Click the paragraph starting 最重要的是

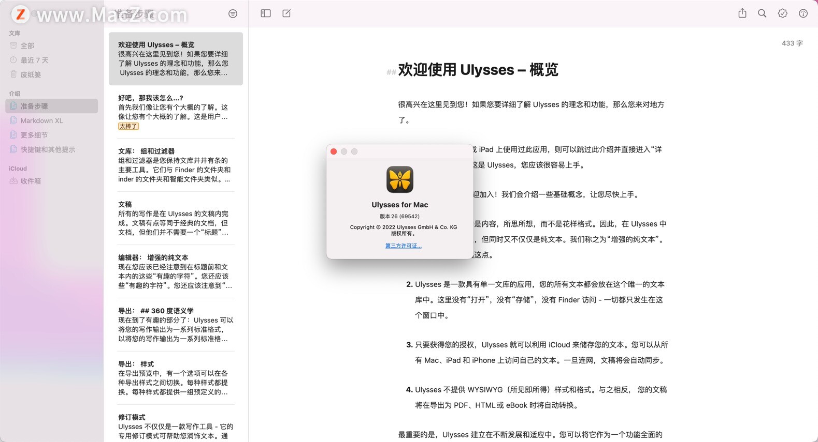530,435
